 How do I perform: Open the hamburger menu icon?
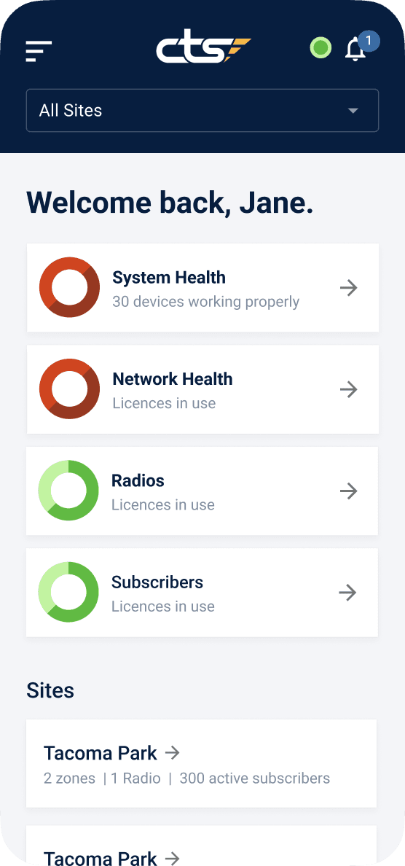(39, 51)
